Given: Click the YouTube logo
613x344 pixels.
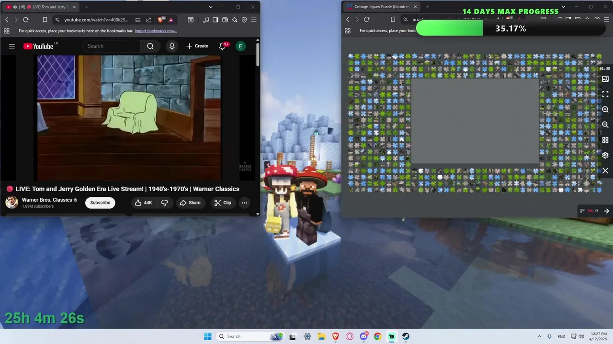Looking at the screenshot, I should (x=38, y=46).
